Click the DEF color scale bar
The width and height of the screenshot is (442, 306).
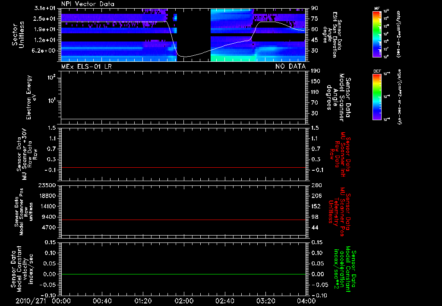click(x=377, y=97)
